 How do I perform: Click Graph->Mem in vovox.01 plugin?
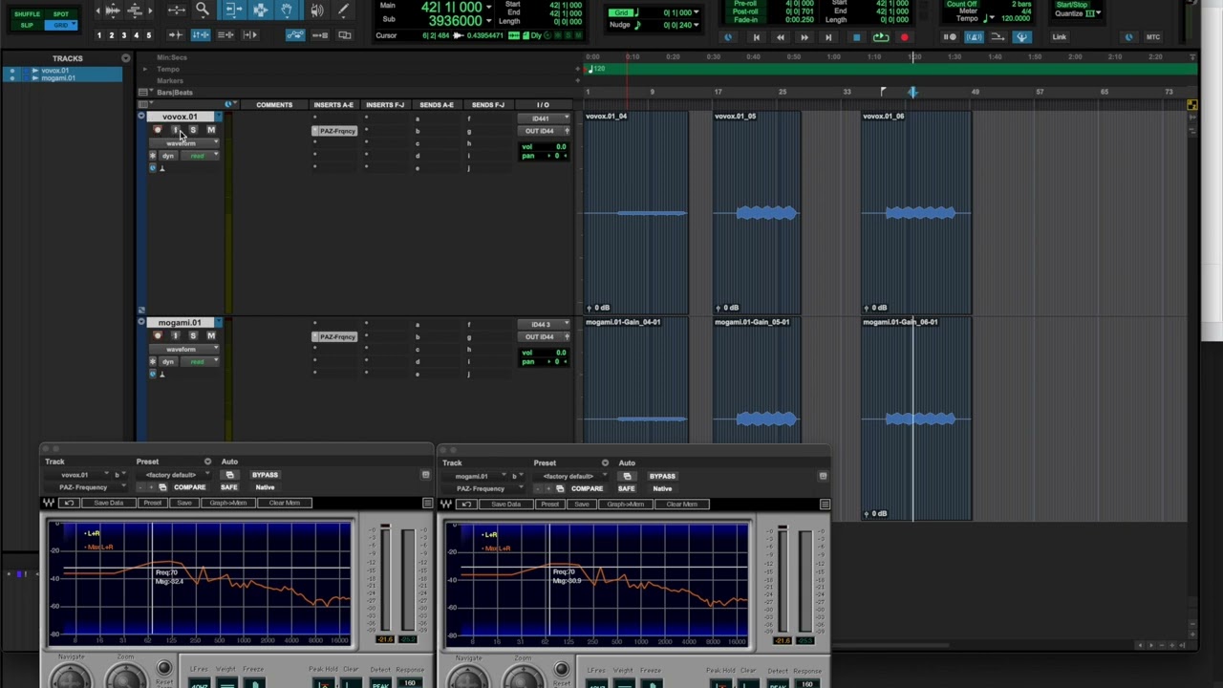coord(227,503)
